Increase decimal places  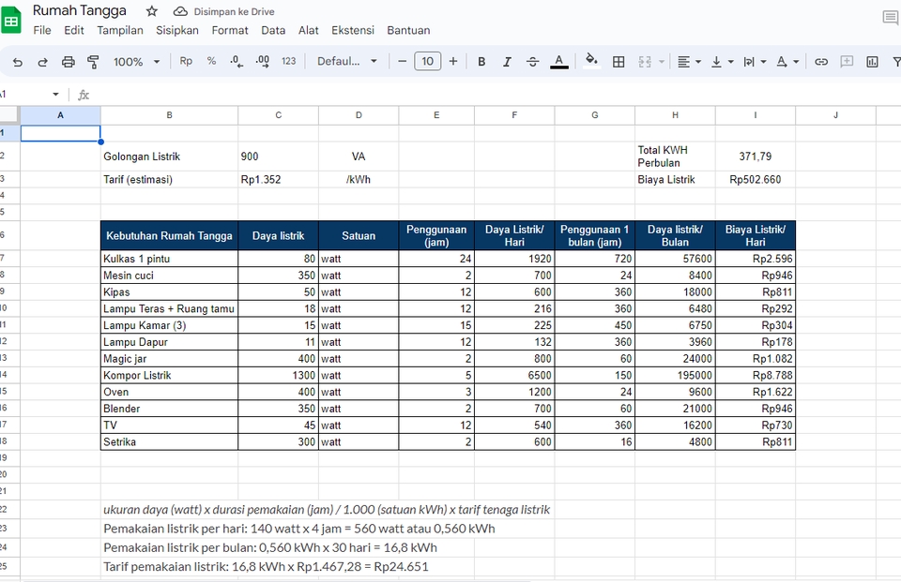[x=262, y=61]
